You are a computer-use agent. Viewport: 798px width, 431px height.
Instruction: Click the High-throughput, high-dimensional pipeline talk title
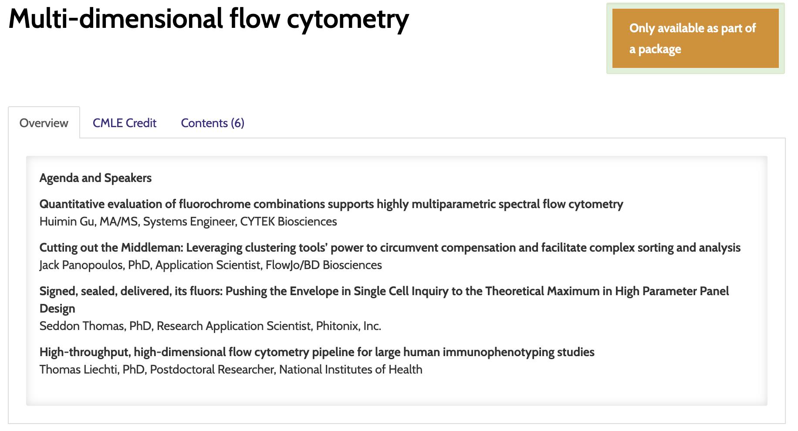317,352
